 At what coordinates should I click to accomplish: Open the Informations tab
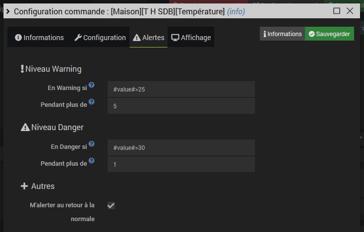(39, 38)
